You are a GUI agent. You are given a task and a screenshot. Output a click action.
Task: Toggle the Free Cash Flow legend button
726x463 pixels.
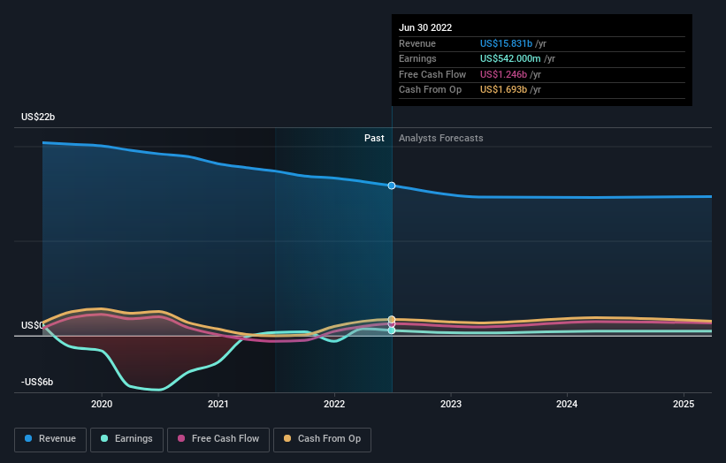[218, 439]
